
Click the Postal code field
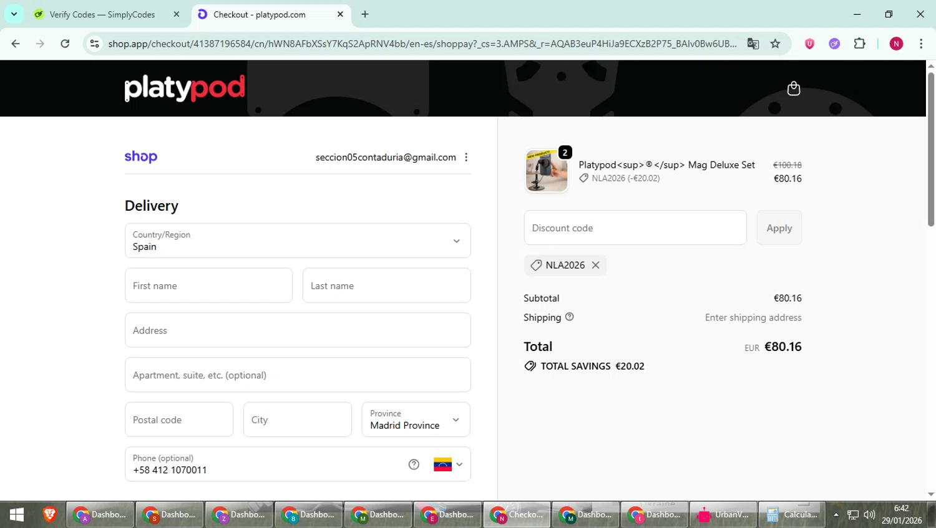pyautogui.click(x=179, y=420)
